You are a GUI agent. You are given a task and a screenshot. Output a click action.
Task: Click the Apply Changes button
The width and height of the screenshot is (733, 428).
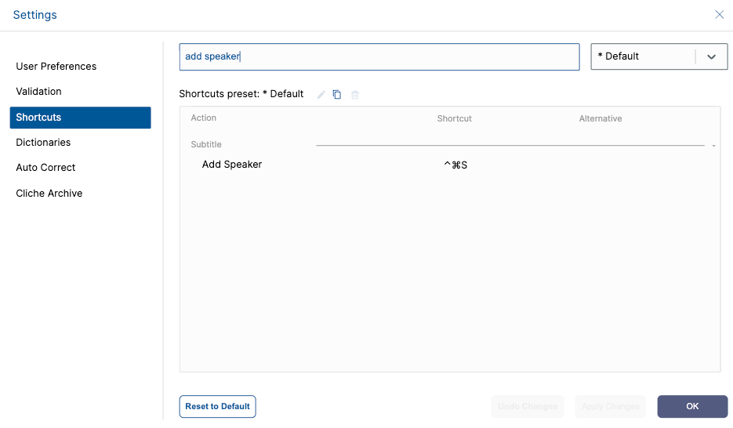[610, 407]
